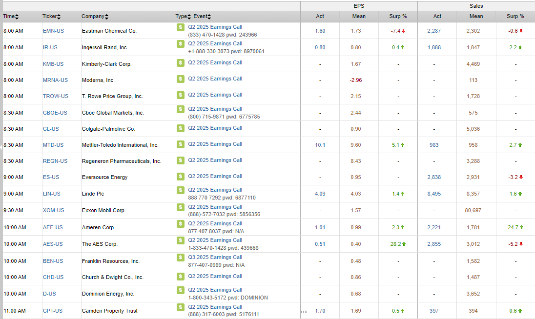This screenshot has width=535, height=319.
Task: Open the EMN-US ticker link
Action: 53,31
